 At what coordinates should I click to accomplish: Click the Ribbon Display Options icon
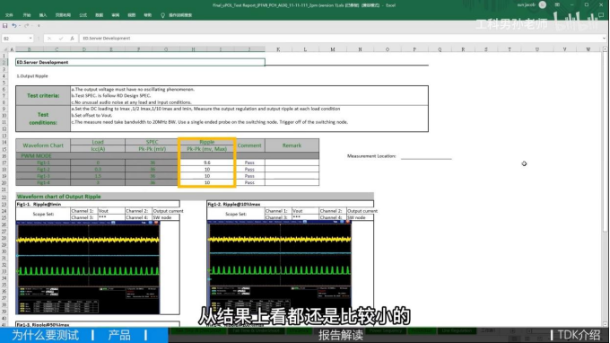click(x=557, y=4)
